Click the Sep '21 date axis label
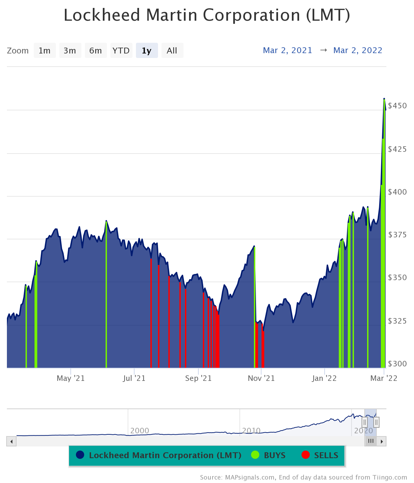 (198, 378)
